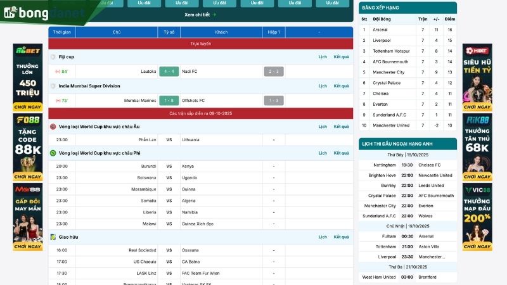Click live indicator icon beside minute 84
The width and height of the screenshot is (507, 285).
[x=58, y=72]
